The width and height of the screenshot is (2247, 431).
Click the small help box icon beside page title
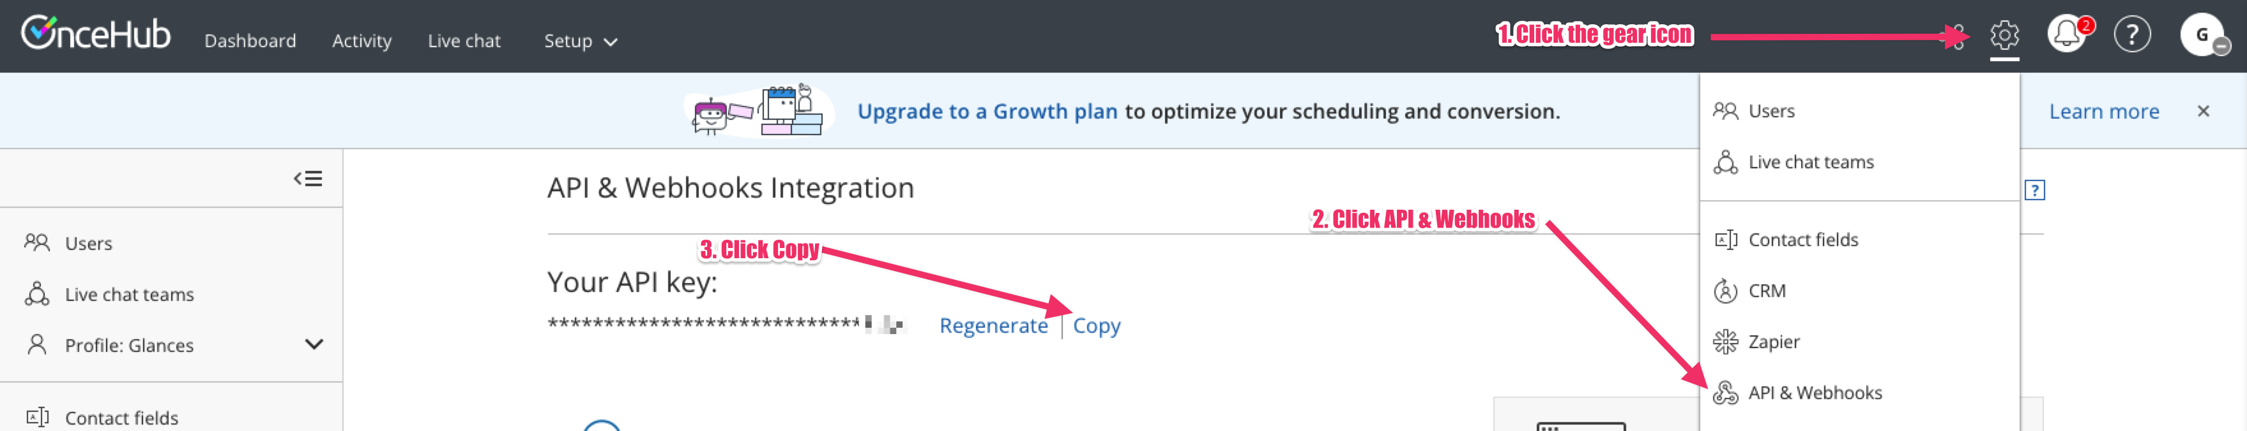click(x=2034, y=190)
